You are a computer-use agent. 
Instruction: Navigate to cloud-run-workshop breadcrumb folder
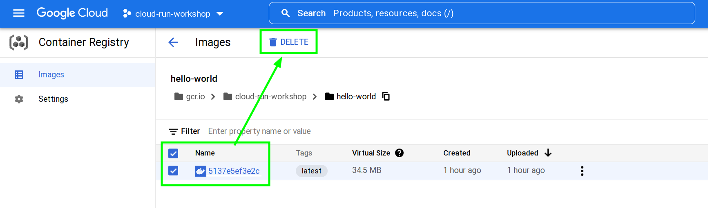click(270, 96)
